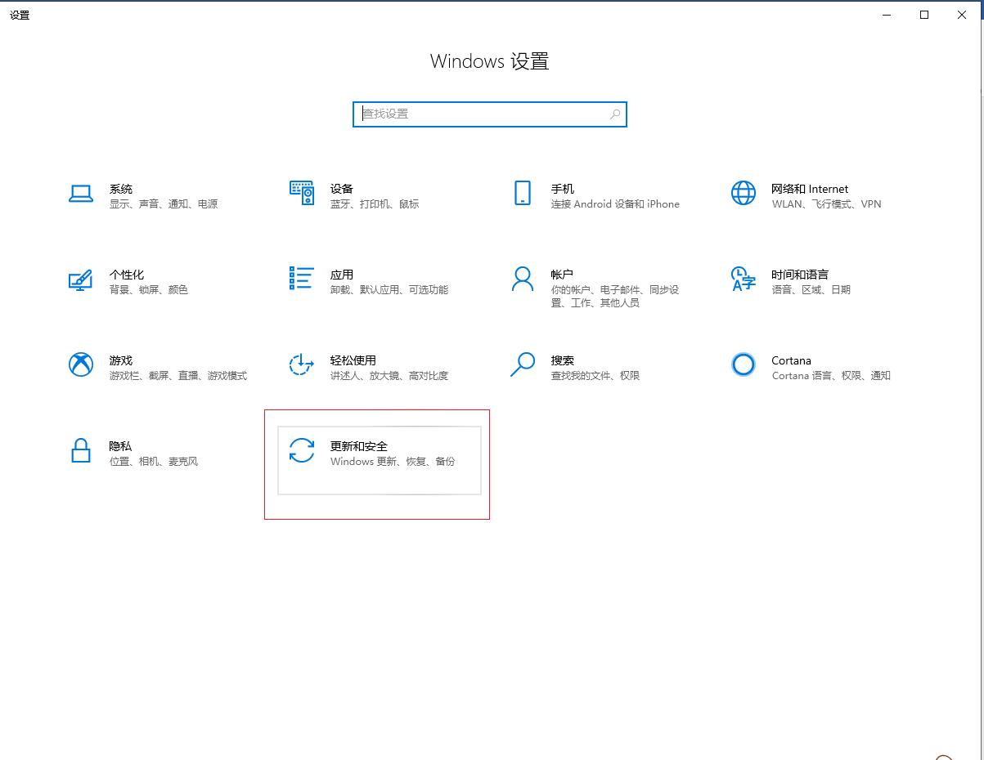Click the 更新和安全 refresh arrows icon
Image resolution: width=984 pixels, height=760 pixels.
point(301,450)
